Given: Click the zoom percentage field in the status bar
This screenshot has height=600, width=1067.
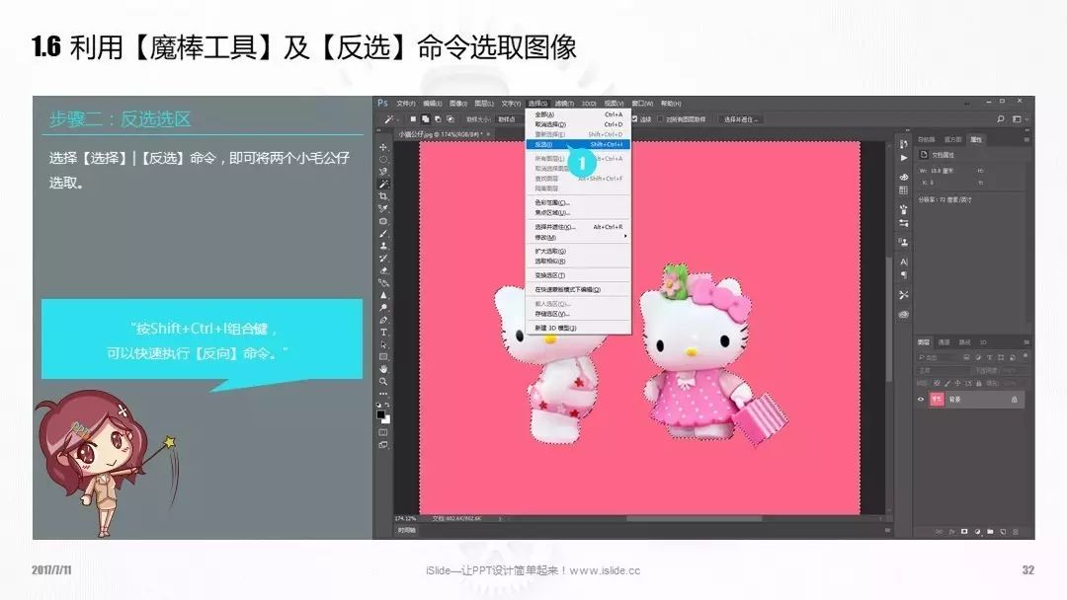Looking at the screenshot, I should (x=406, y=518).
